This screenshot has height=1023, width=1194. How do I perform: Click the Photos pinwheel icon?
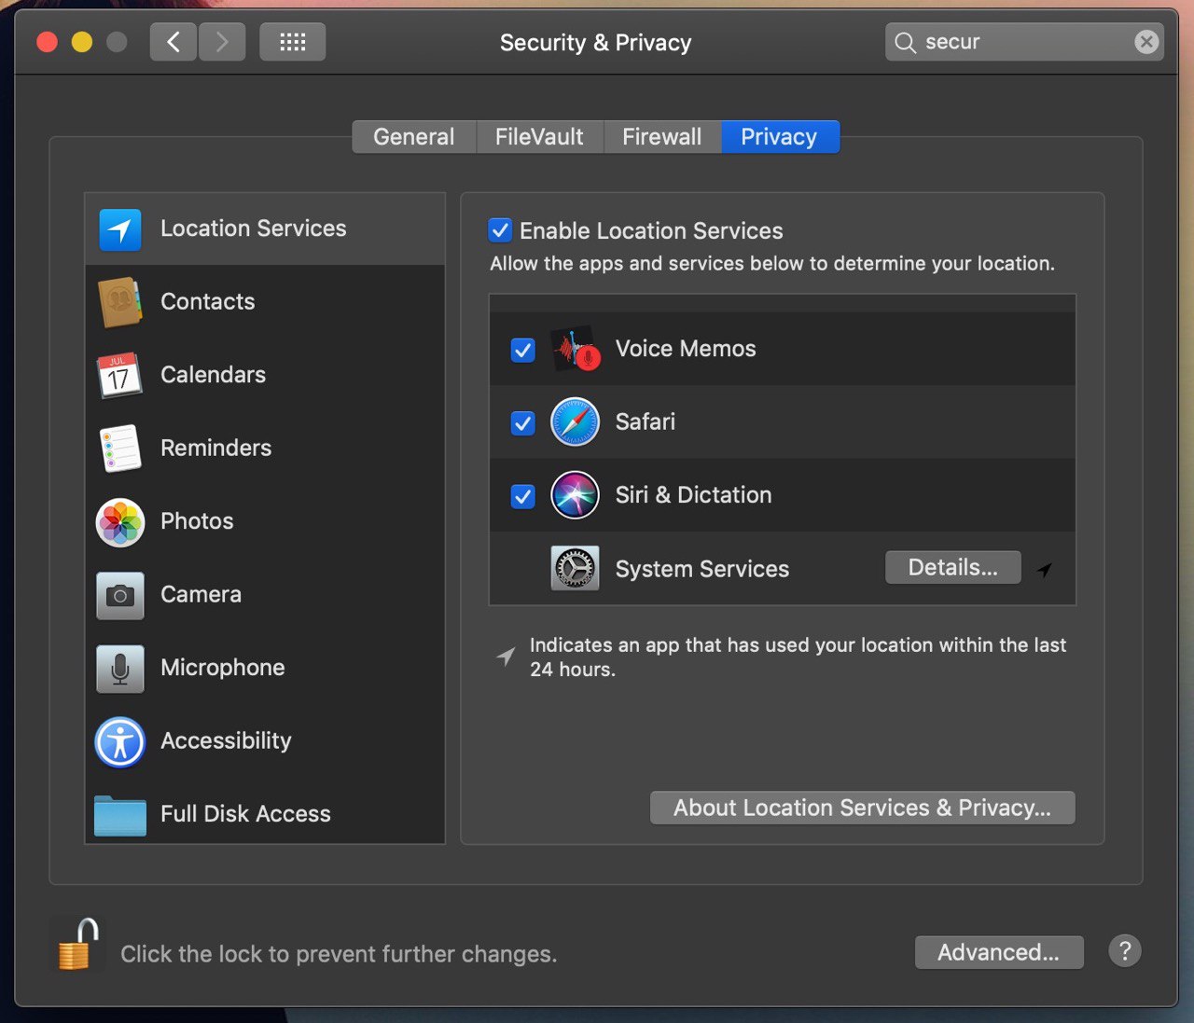click(x=120, y=521)
